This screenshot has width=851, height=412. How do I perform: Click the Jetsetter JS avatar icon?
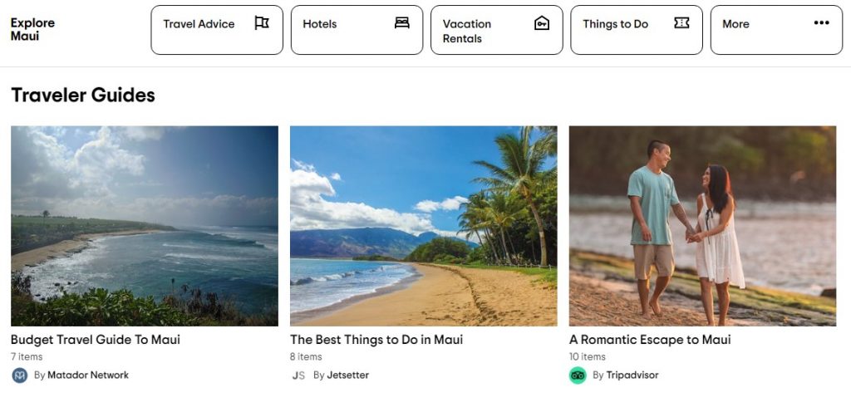pos(299,375)
